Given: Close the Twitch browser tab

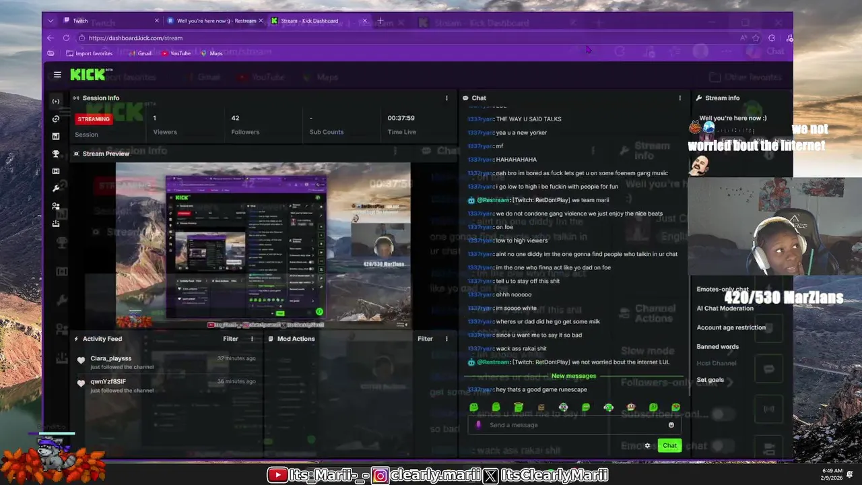Looking at the screenshot, I should 157,21.
